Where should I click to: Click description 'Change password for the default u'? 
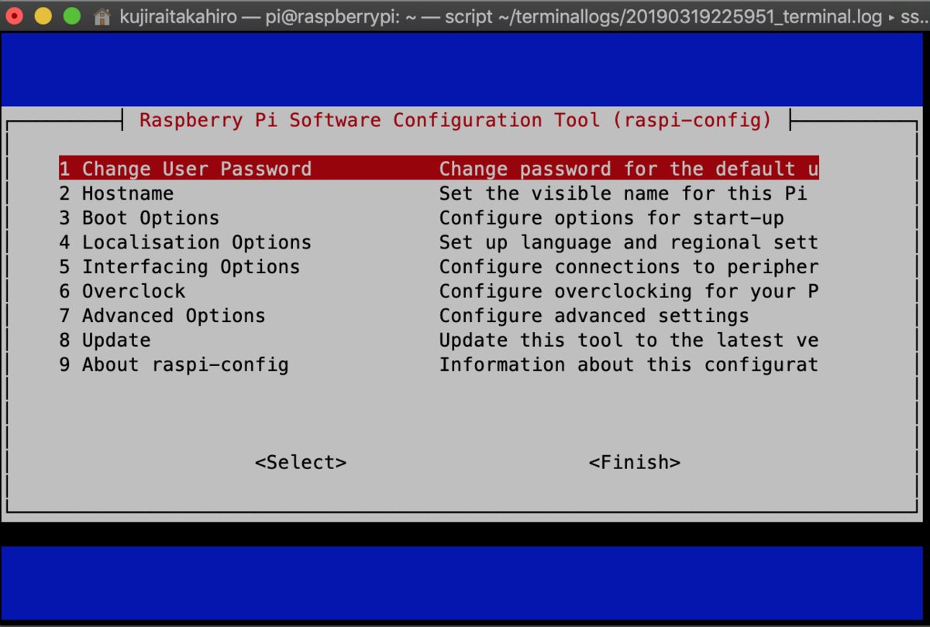click(x=629, y=169)
